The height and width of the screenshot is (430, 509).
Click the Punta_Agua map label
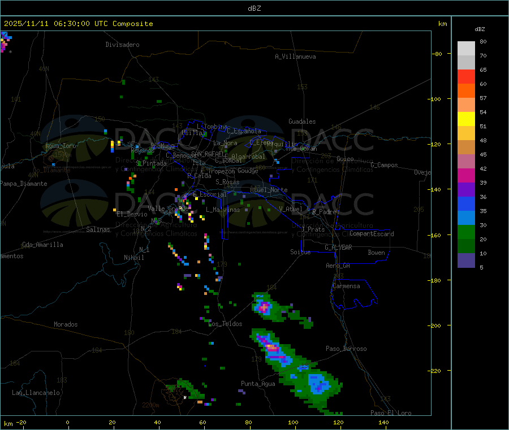point(258,384)
